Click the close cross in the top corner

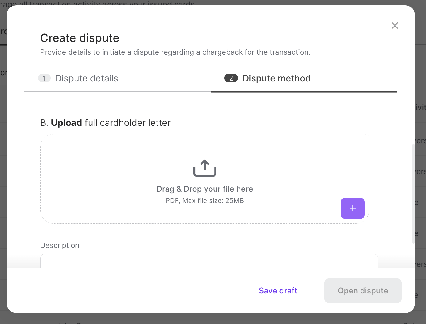pyautogui.click(x=395, y=26)
